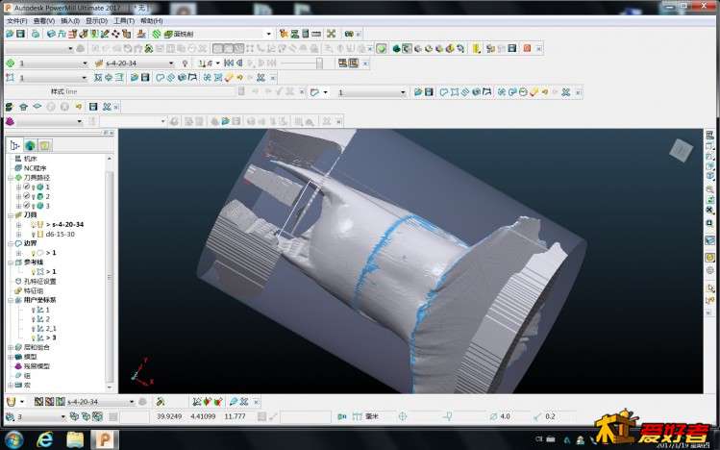720x450 pixels.
Task: Toggle light bulb of tool s-4-20-34
Action: point(33,225)
